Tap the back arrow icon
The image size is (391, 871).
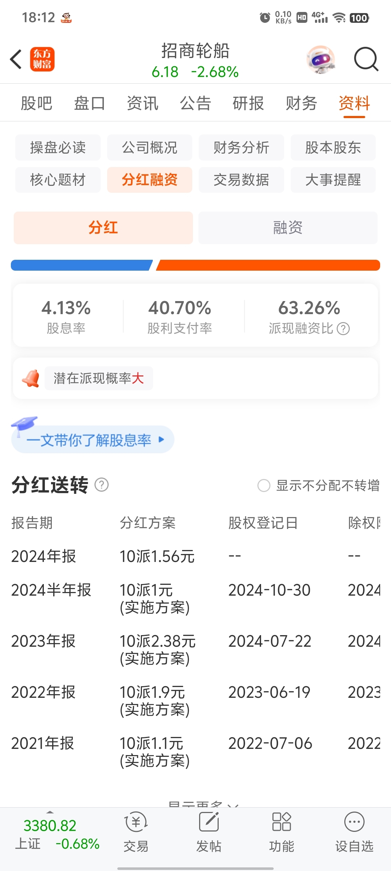pos(16,59)
